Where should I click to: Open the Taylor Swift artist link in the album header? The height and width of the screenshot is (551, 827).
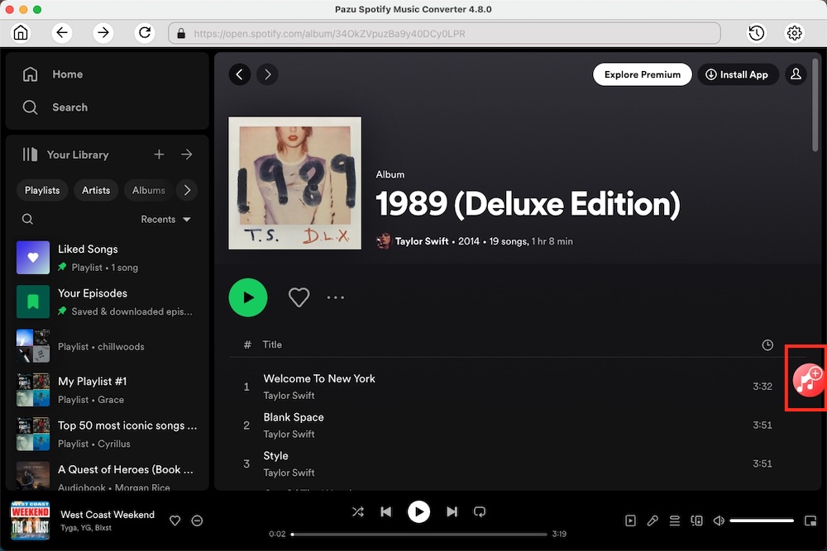422,241
